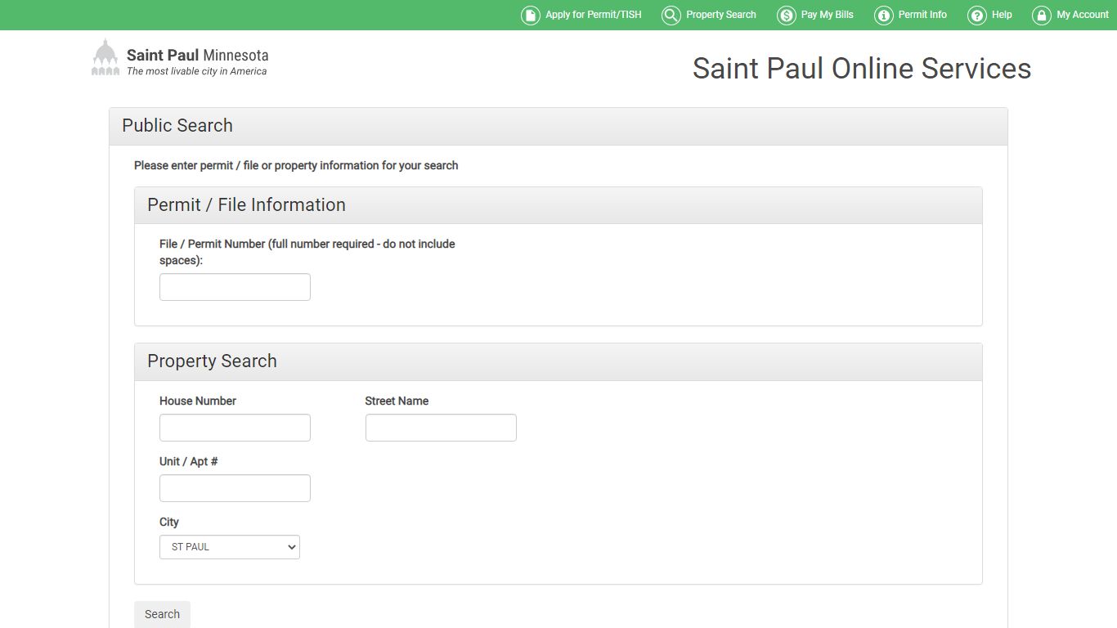
Task: Click the Search button
Action: (162, 614)
